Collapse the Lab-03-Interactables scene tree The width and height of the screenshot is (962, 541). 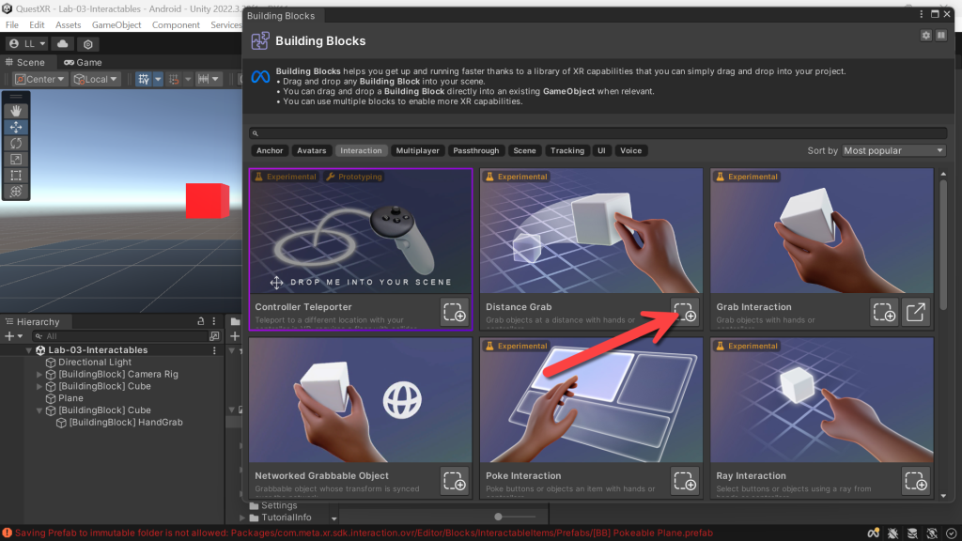tap(29, 350)
